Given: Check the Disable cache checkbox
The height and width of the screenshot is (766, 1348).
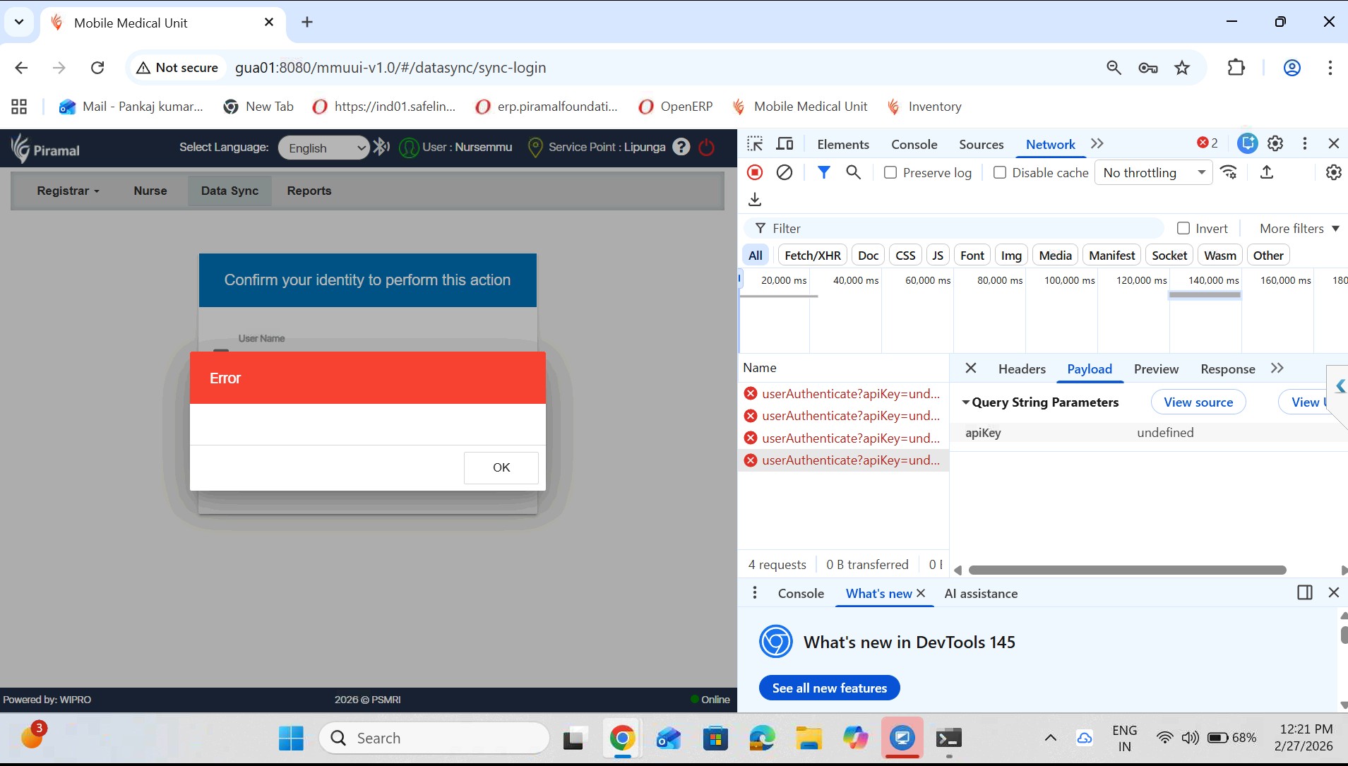Looking at the screenshot, I should tap(1000, 173).
